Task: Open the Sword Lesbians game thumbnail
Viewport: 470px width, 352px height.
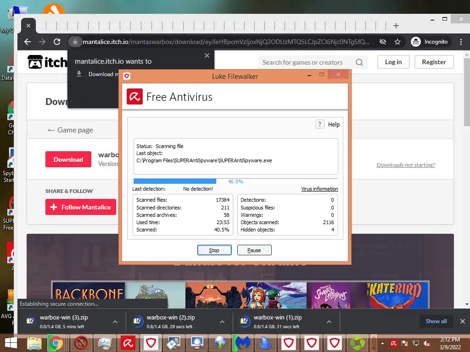Action: [330, 295]
